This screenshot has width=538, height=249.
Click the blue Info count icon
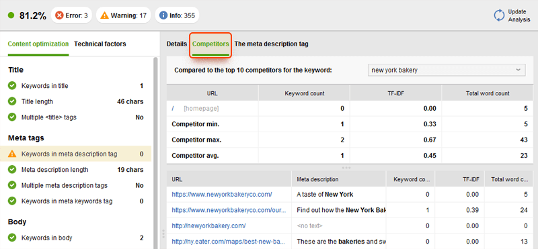163,15
